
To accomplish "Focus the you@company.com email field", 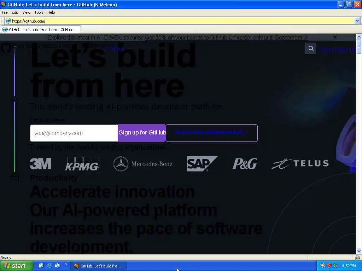I will 74,133.
